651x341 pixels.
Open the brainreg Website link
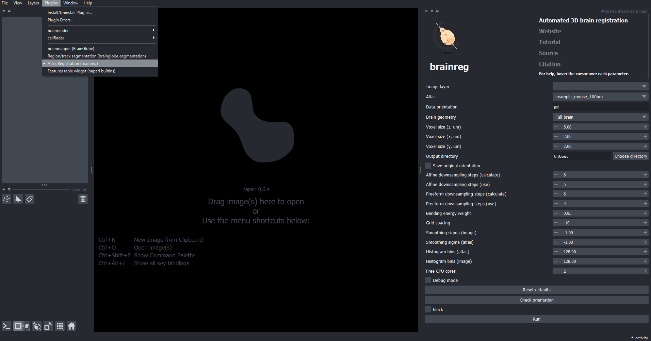coord(550,31)
